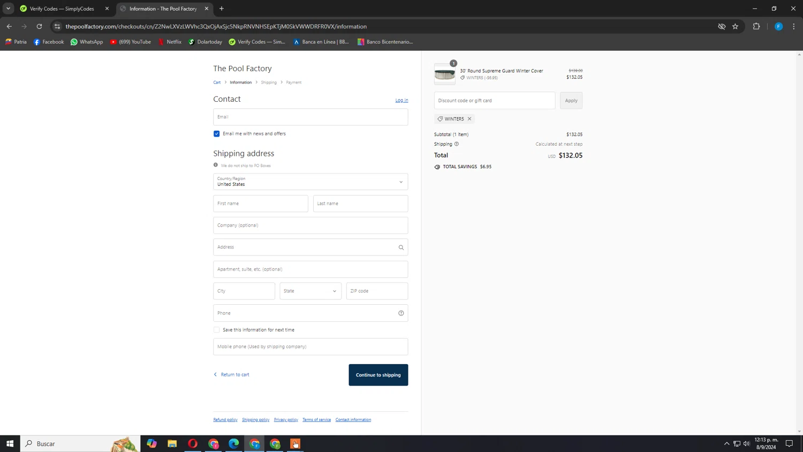
Task: Open the Chrome profile avatar
Action: coord(778,26)
